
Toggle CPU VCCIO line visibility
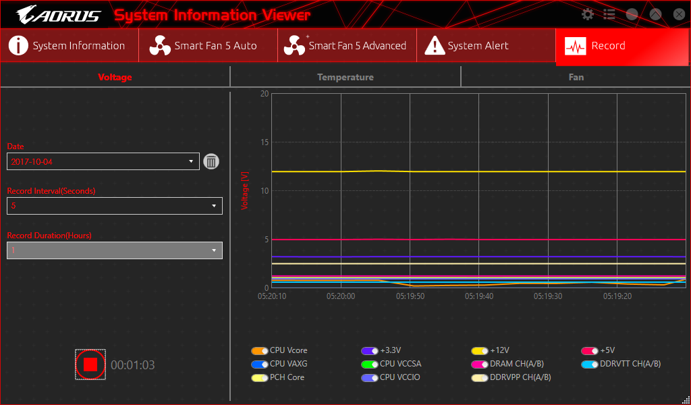tap(370, 378)
